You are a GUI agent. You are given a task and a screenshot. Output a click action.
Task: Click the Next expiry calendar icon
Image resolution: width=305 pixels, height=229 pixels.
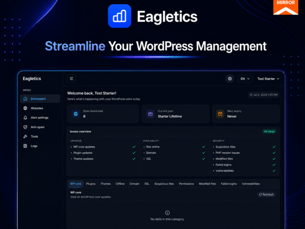(x=220, y=114)
